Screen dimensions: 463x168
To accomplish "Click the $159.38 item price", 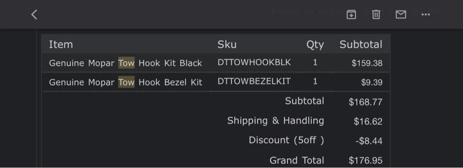I will pyautogui.click(x=367, y=63).
